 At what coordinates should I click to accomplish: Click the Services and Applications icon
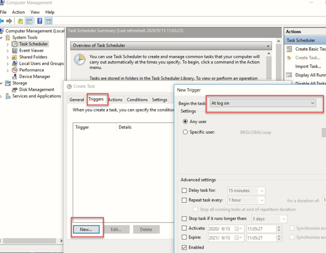8,96
